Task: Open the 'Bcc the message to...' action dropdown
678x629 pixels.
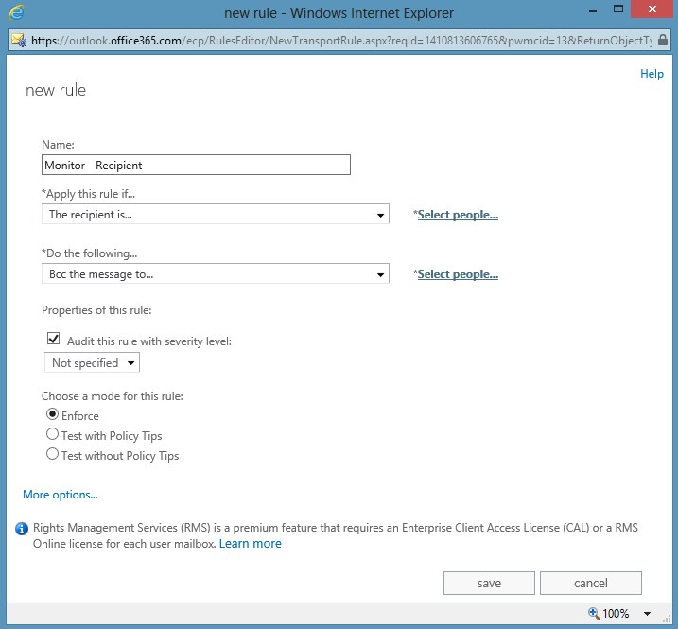Action: (x=216, y=274)
